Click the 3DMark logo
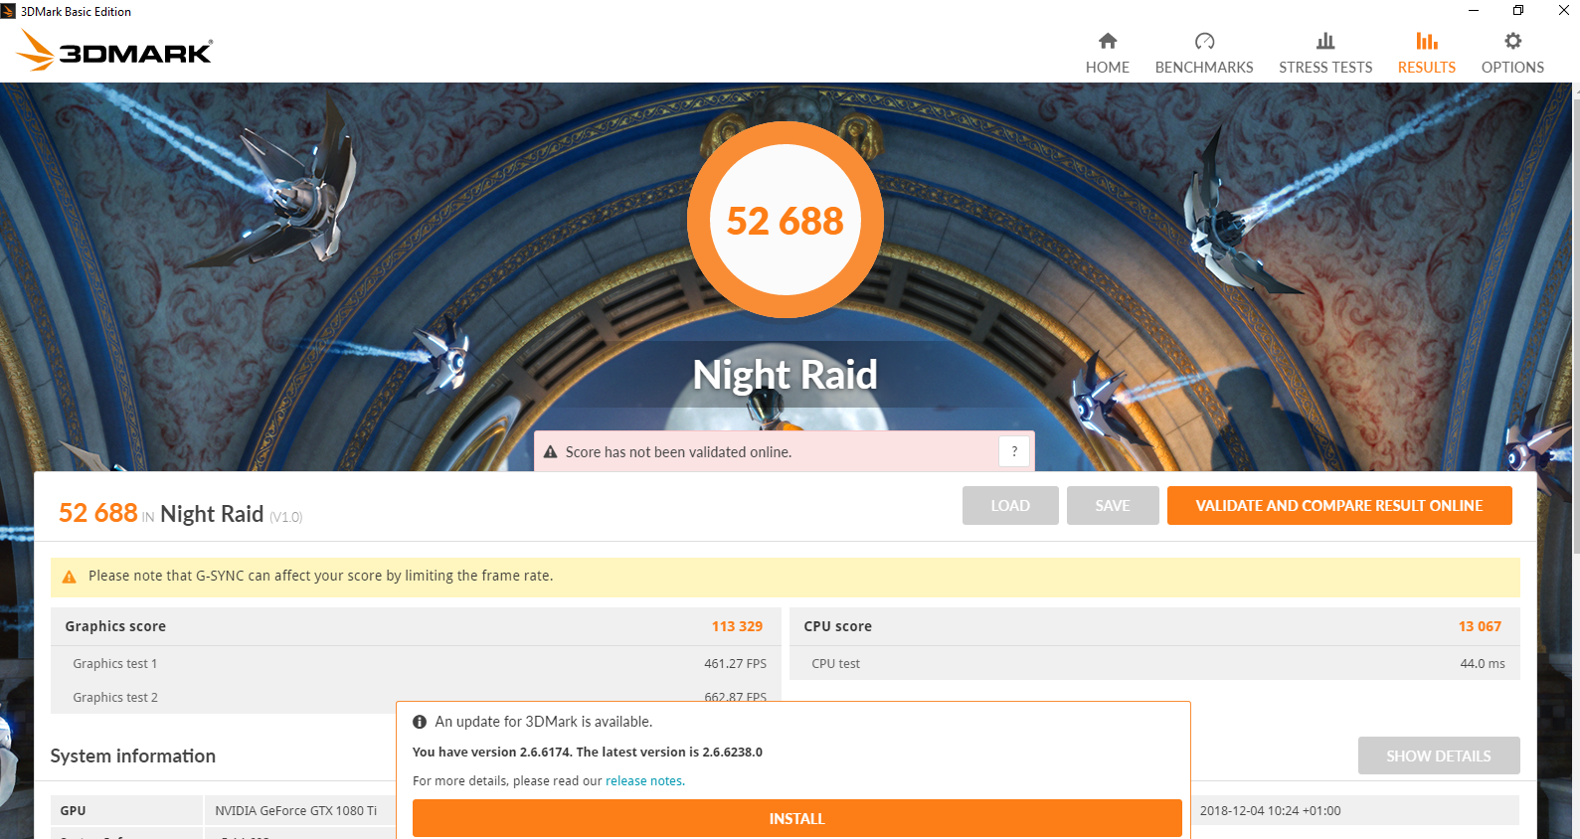The image size is (1580, 839). click(114, 51)
